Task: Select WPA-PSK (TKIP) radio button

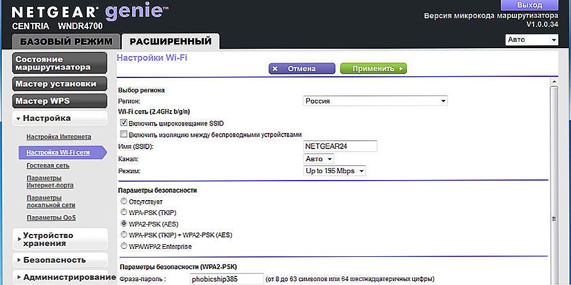Action: [x=124, y=212]
